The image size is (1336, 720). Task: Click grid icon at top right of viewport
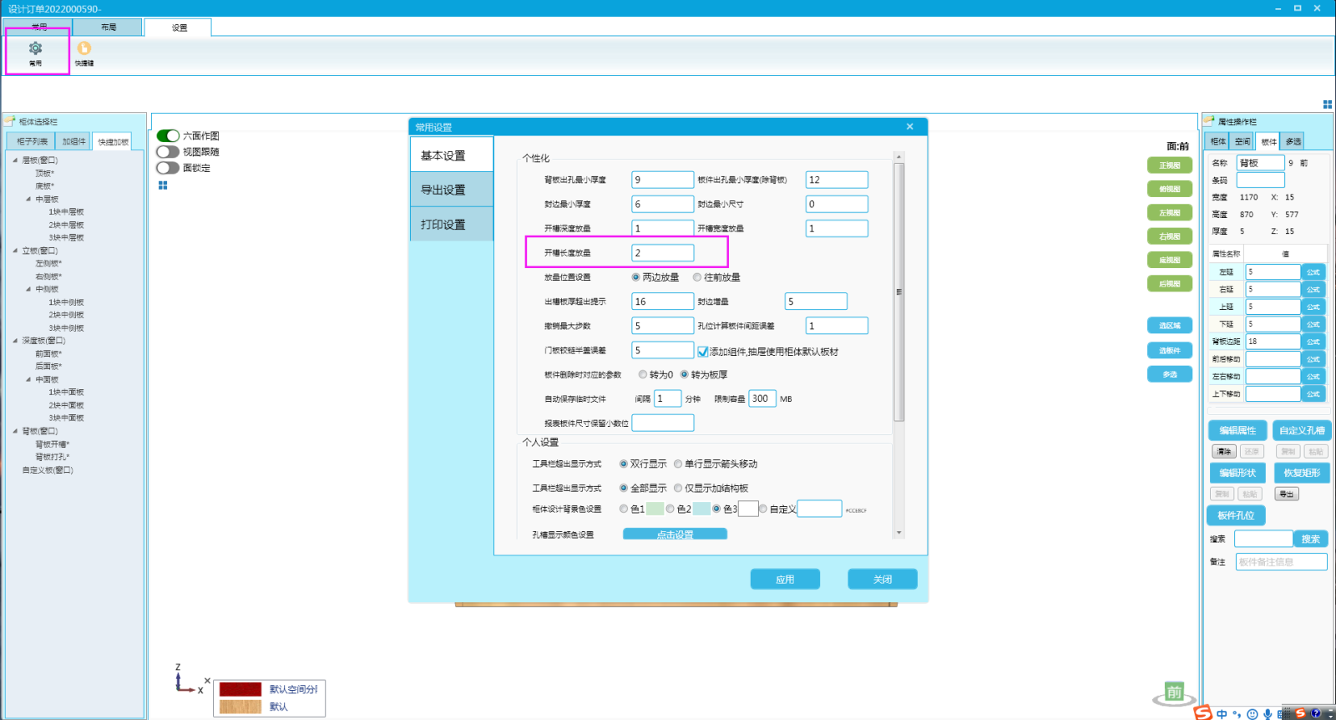coord(1328,104)
